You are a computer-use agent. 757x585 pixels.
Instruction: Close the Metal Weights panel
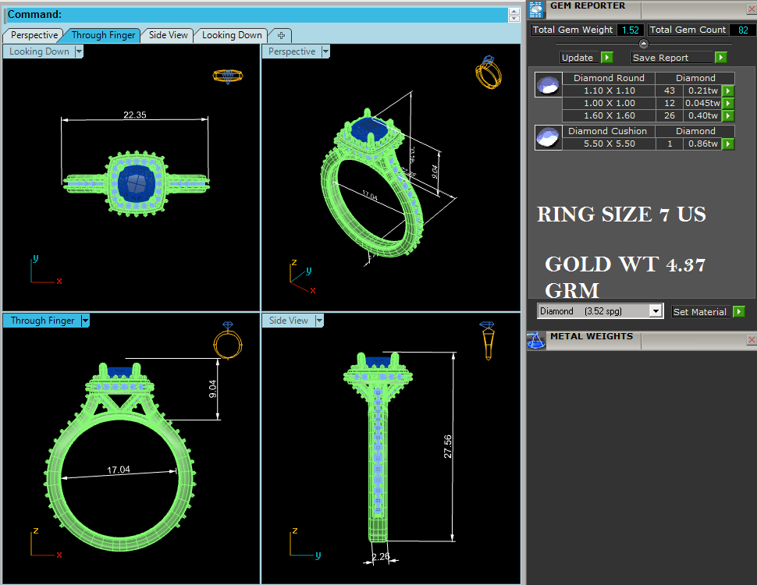pos(752,340)
